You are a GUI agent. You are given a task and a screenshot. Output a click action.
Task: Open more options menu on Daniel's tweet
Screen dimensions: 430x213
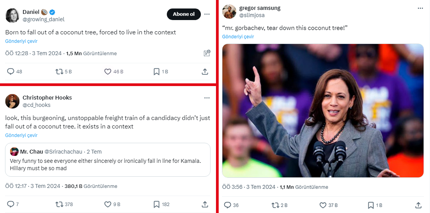coord(207,14)
